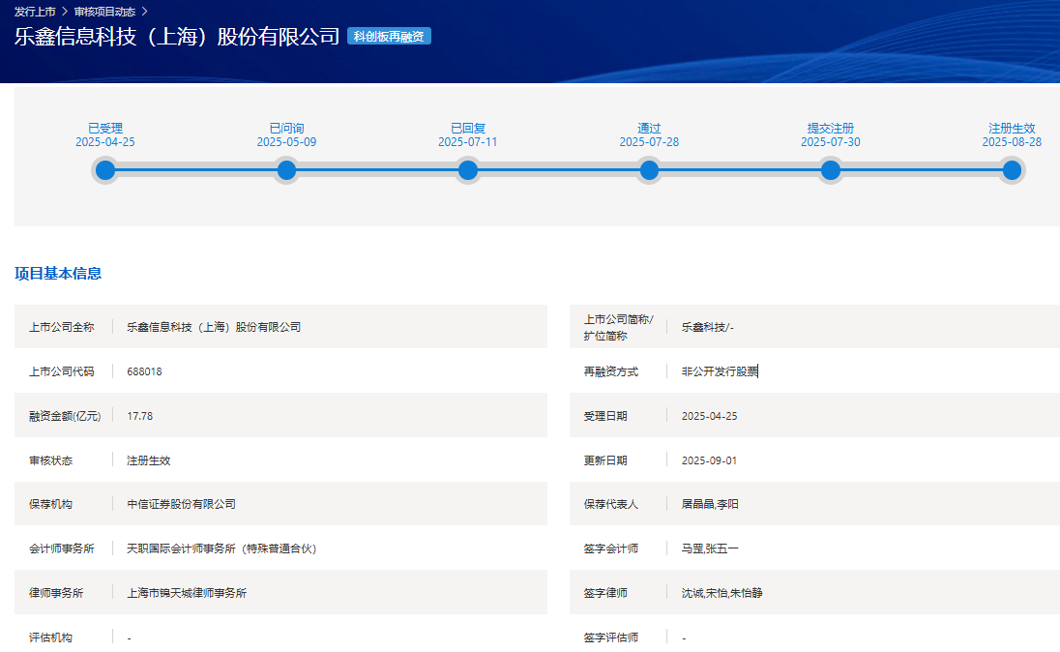This screenshot has width=1060, height=652.
Task: Click the 已回复 timeline circle node
Action: 468,171
